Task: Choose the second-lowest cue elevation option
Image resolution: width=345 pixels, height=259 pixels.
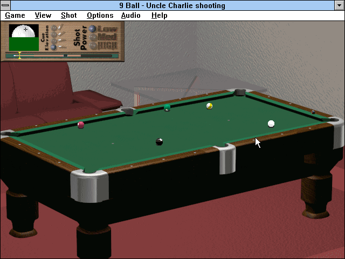Action: click(54, 41)
